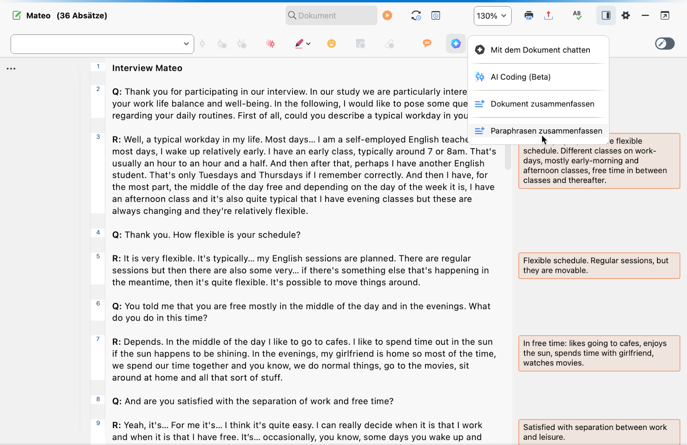The image size is (687, 445).
Task: Toggle the edit mode switch
Action: click(665, 43)
